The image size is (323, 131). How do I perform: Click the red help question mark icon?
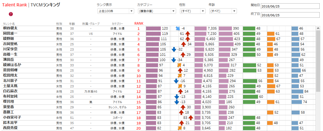11,14
